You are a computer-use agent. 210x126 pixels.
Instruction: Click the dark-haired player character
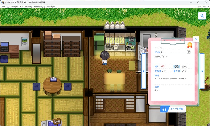(x=106, y=57)
